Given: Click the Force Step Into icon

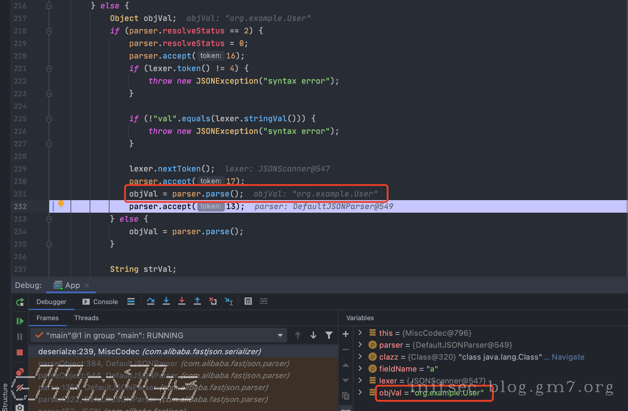Looking at the screenshot, I should click(x=182, y=301).
